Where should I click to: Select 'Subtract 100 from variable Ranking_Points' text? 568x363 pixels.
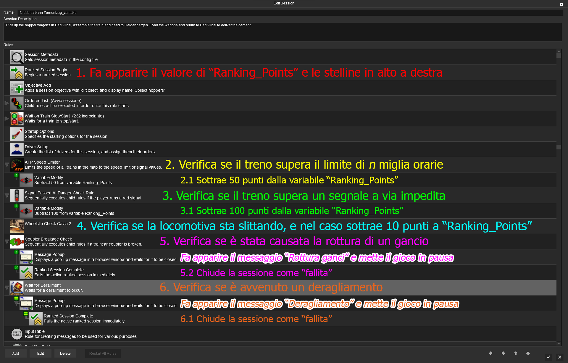74,213
